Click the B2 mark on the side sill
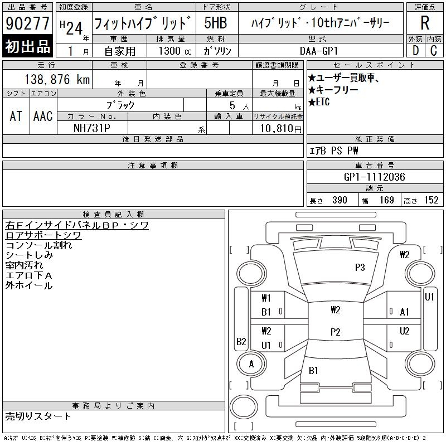Screen dimensions: 446x446 [241, 341]
